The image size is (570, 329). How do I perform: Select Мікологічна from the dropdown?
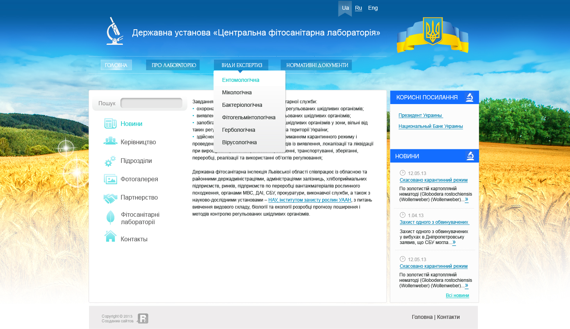237,92
